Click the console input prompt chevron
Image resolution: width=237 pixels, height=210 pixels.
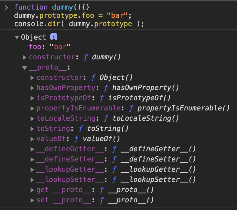(6, 7)
